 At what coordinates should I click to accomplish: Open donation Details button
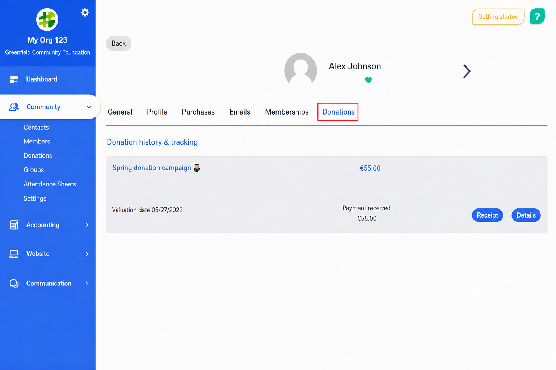526,215
